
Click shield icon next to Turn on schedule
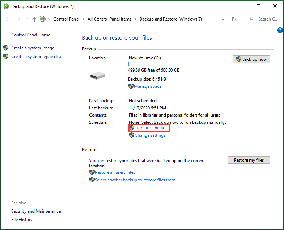[132, 128]
